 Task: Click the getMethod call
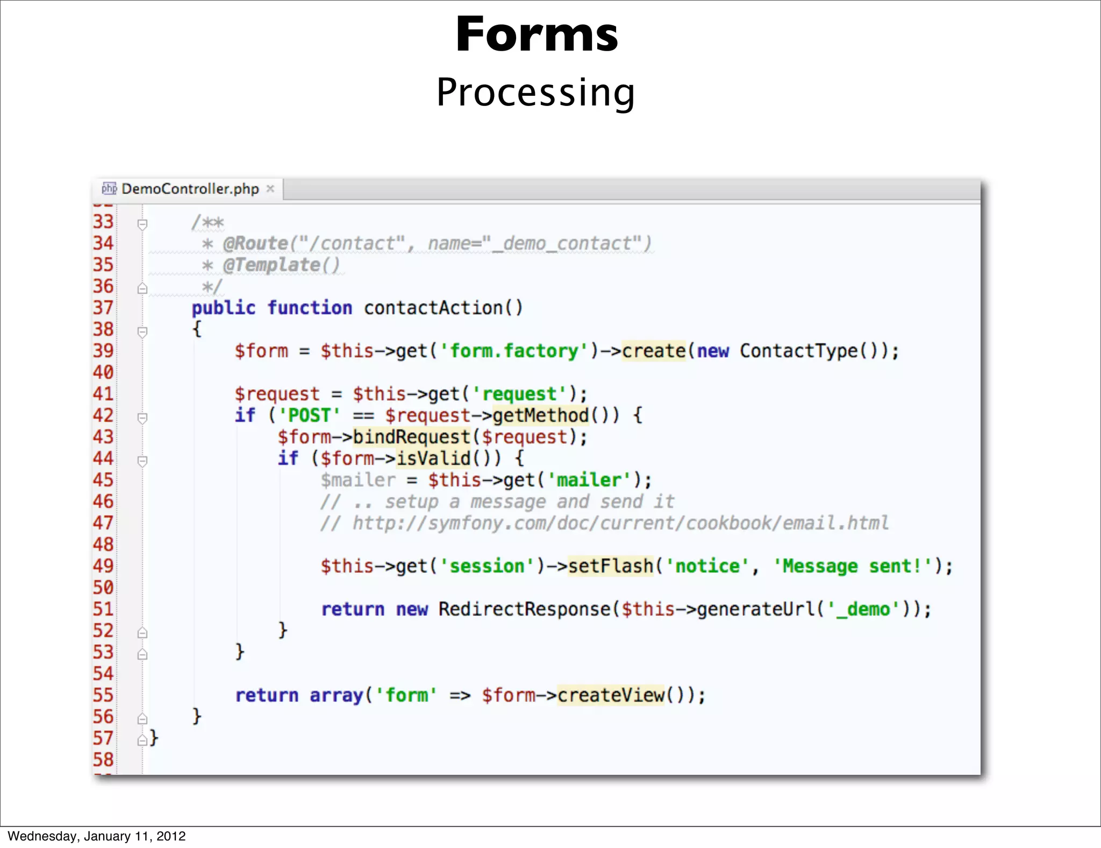click(x=541, y=415)
